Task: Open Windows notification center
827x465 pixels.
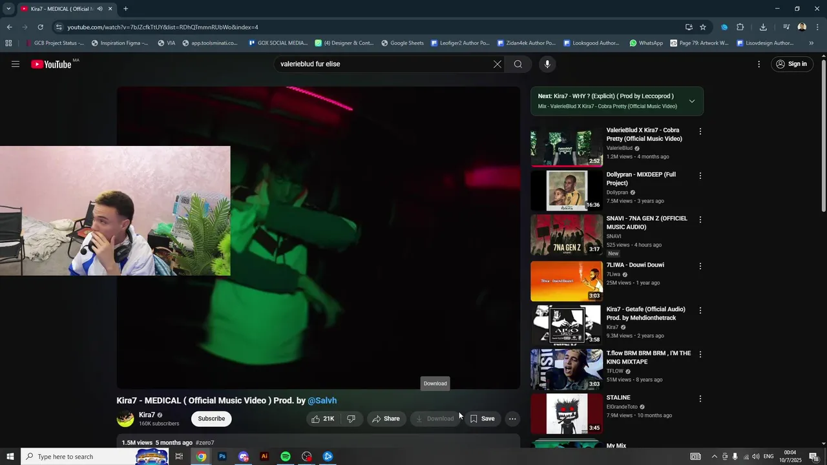Action: [x=814, y=457]
